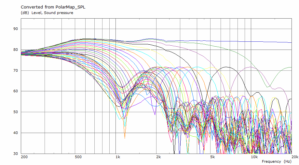Image resolution: width=299 pixels, height=165 pixels.
Task: Click the '(dB) Level, Sound pressure' subtitle
Action: (x=47, y=13)
